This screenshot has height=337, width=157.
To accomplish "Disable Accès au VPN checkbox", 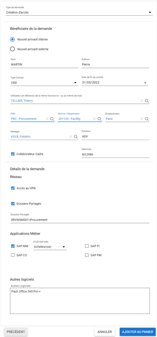I will tap(13, 188).
